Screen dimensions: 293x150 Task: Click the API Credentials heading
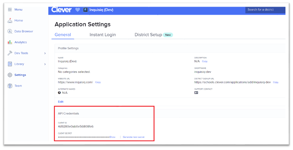pos(68,113)
